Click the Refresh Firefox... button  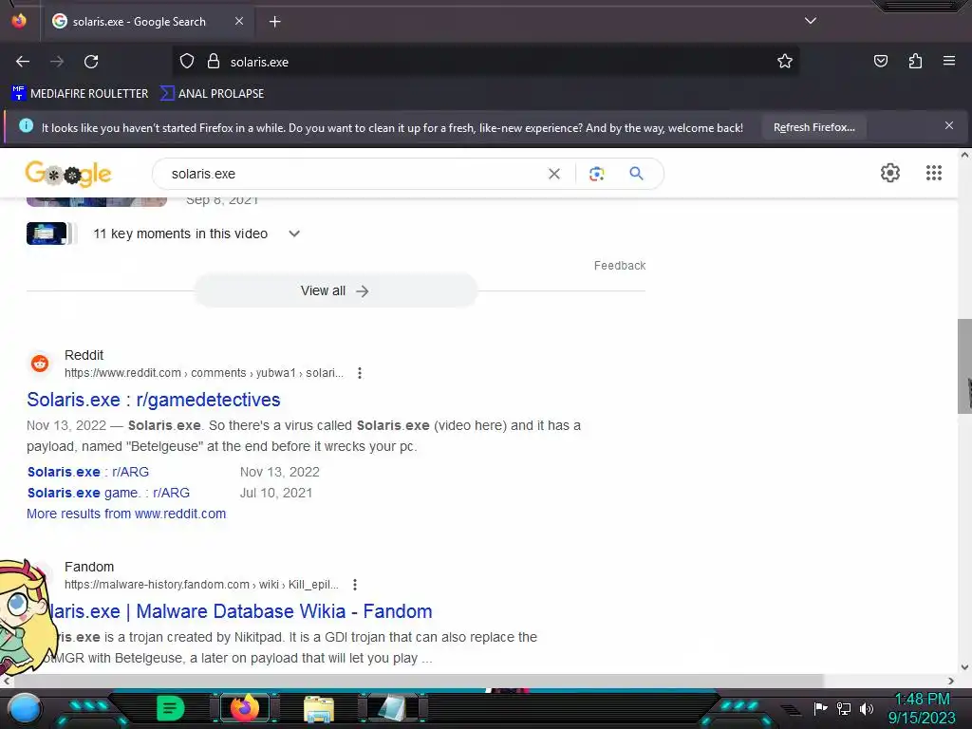tap(813, 128)
